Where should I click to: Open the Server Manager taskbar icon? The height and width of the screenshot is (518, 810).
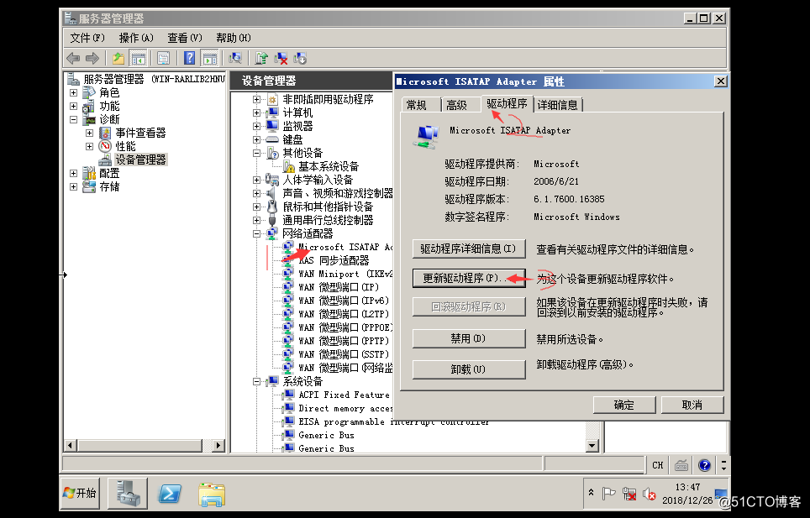pyautogui.click(x=128, y=494)
